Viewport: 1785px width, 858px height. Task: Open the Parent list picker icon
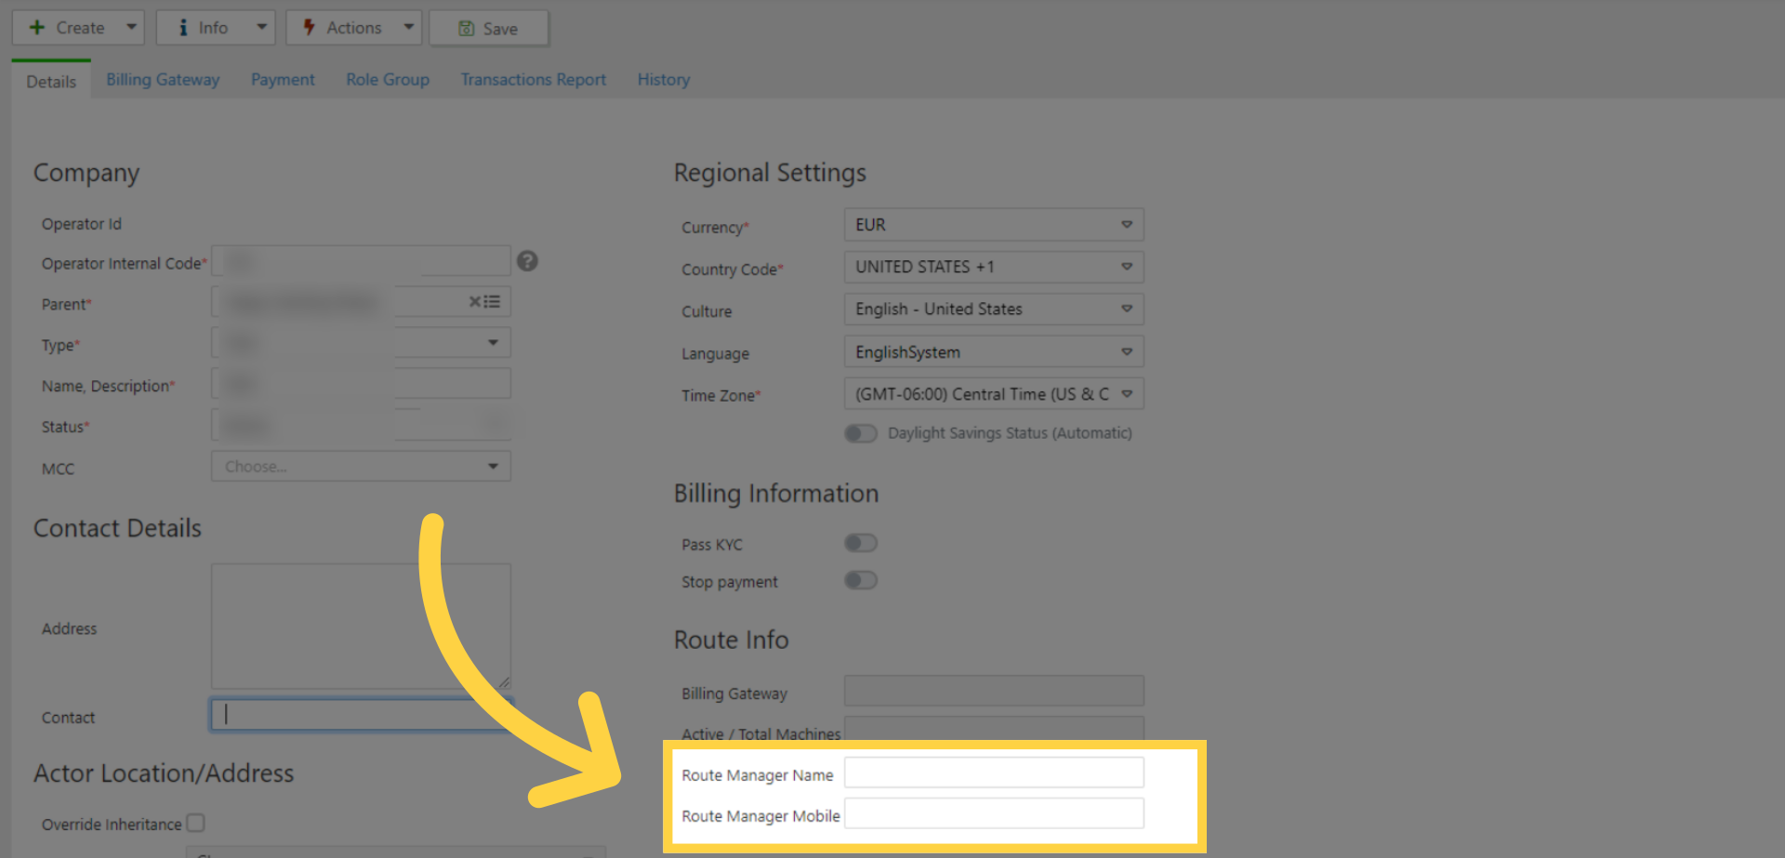(x=493, y=302)
